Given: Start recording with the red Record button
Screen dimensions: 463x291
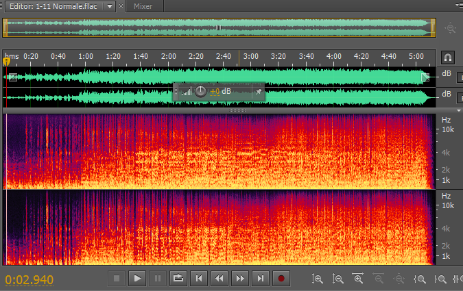Looking at the screenshot, I should click(280, 279).
